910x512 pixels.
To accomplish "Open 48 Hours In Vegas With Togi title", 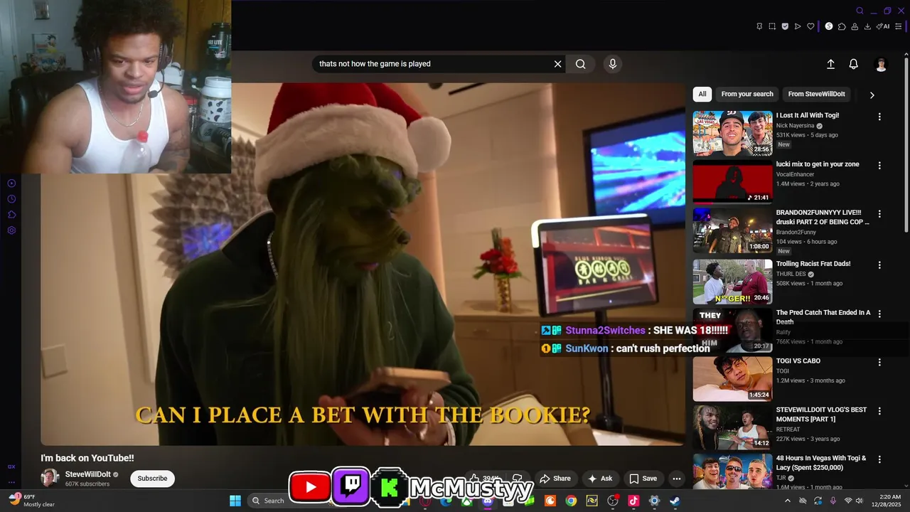I will click(821, 463).
